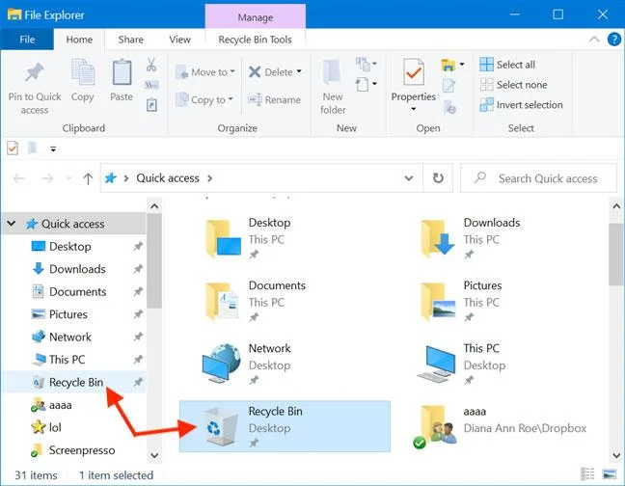The height and width of the screenshot is (486, 625).
Task: Click the Edit icon in Open group
Action: (x=448, y=85)
